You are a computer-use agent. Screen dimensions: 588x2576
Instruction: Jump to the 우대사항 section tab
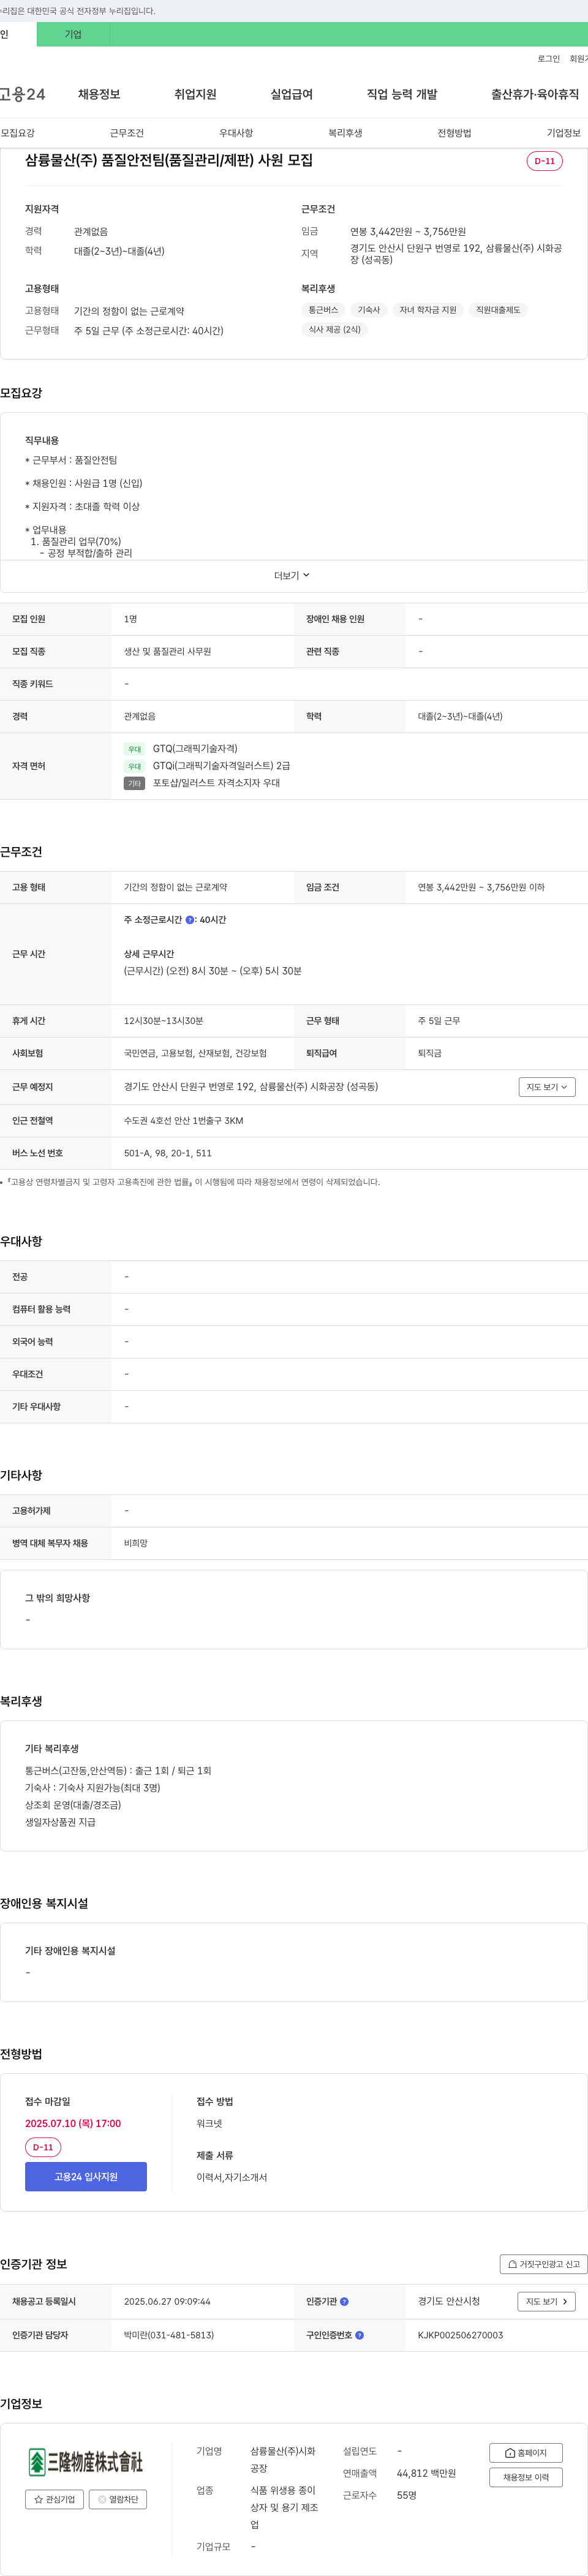point(236,133)
